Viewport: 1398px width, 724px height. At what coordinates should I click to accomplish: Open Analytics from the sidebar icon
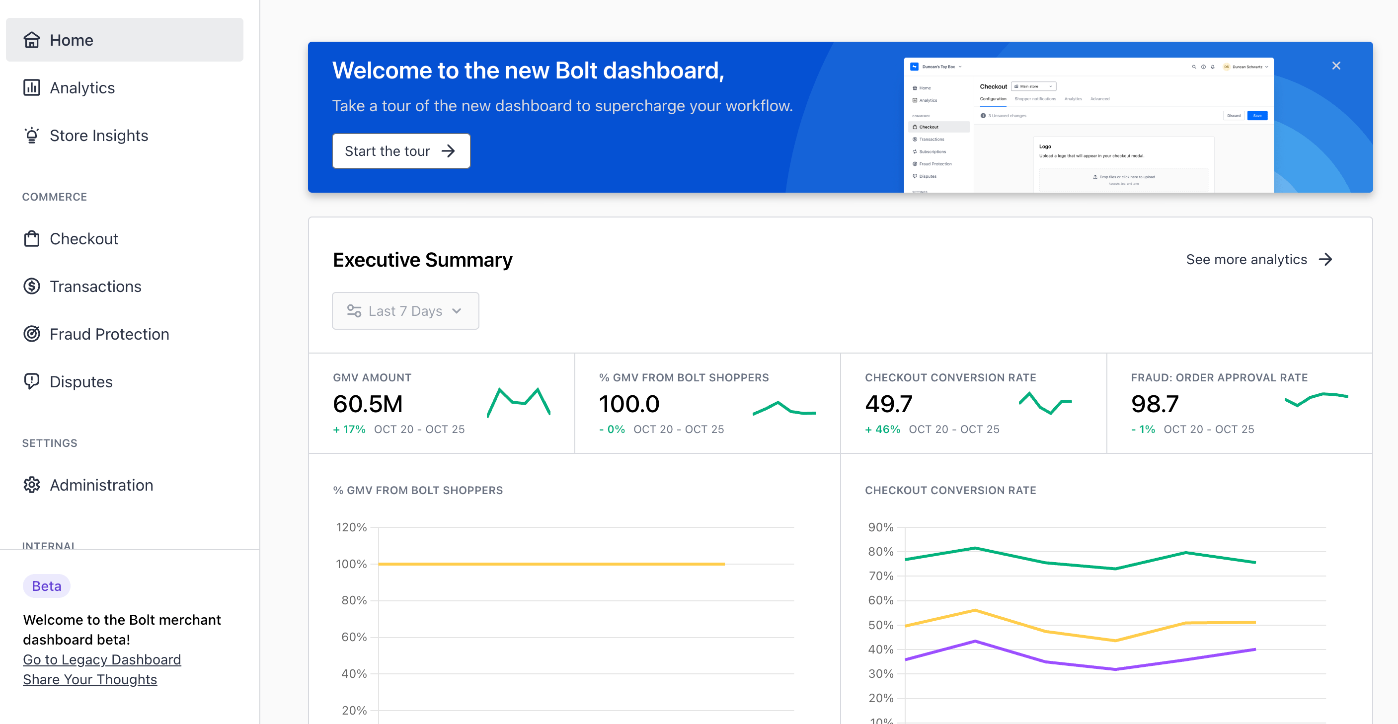pyautogui.click(x=32, y=87)
